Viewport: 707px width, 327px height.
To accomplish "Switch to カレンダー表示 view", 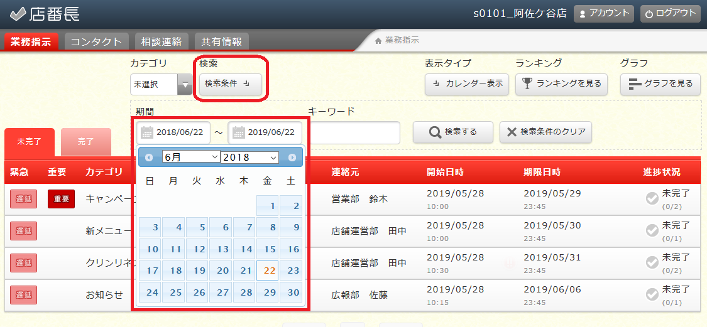I will 467,83.
